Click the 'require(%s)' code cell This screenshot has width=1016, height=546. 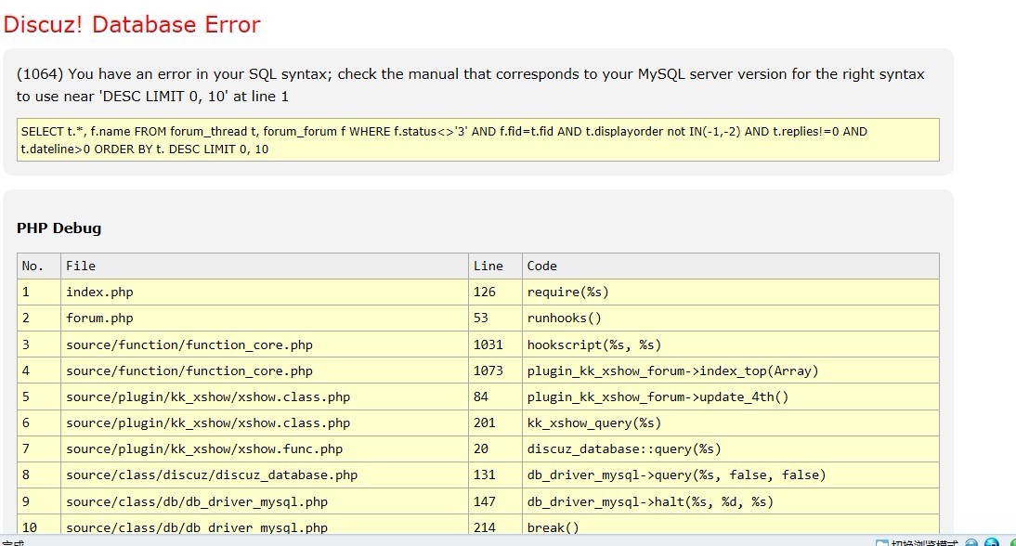coord(730,292)
